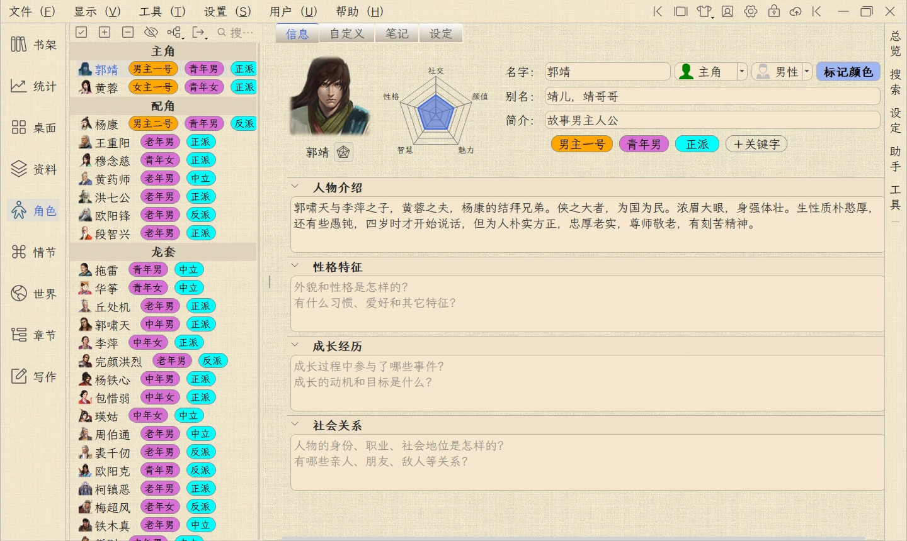
Task: Click the lock icon in title bar
Action: 774,11
